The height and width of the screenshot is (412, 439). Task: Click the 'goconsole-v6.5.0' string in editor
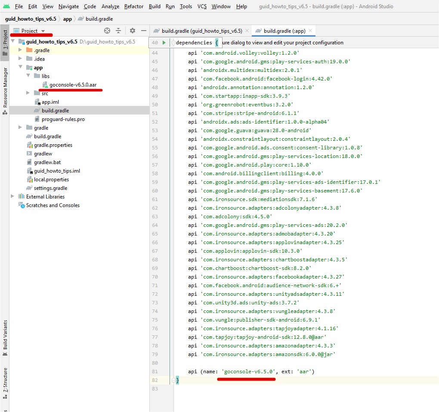click(249, 372)
